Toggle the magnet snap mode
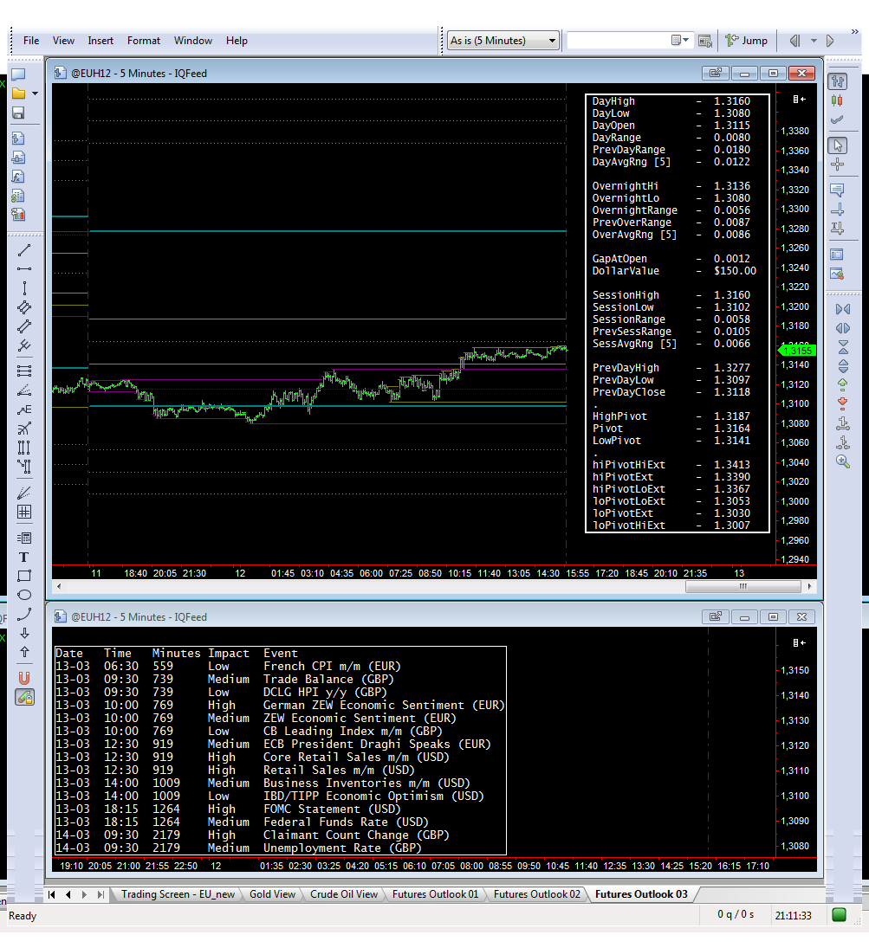Viewport: 869px width, 948px height. 24,678
